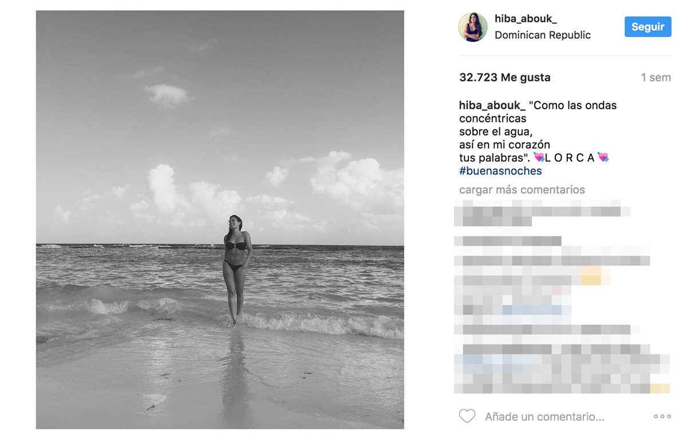Viewport: 687px width, 441px height.
Task: Open the 1 sem timestamp permalink
Action: [x=656, y=78]
